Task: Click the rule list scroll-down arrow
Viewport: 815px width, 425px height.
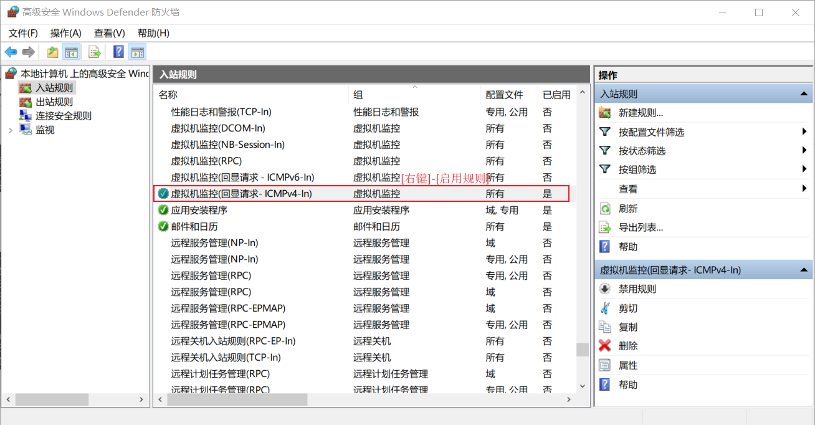Action: tap(583, 387)
